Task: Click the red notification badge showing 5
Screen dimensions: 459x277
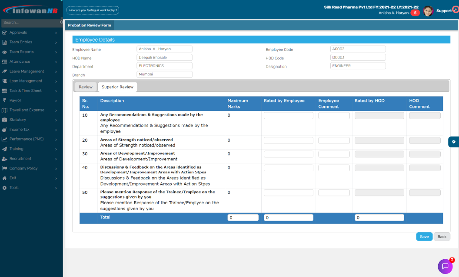Action: (415, 13)
